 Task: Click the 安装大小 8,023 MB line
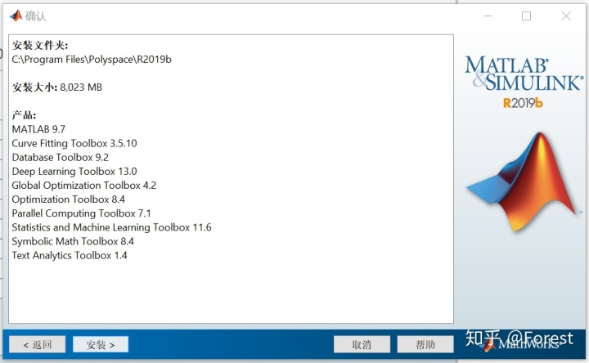[56, 87]
